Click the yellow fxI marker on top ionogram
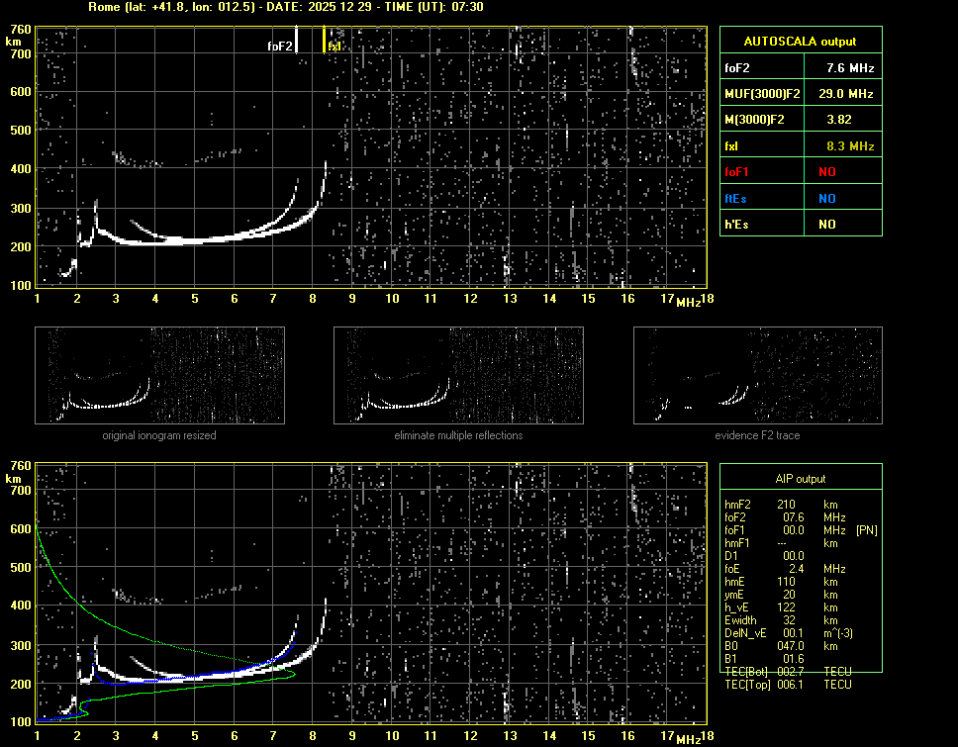The image size is (958, 747). point(325,40)
